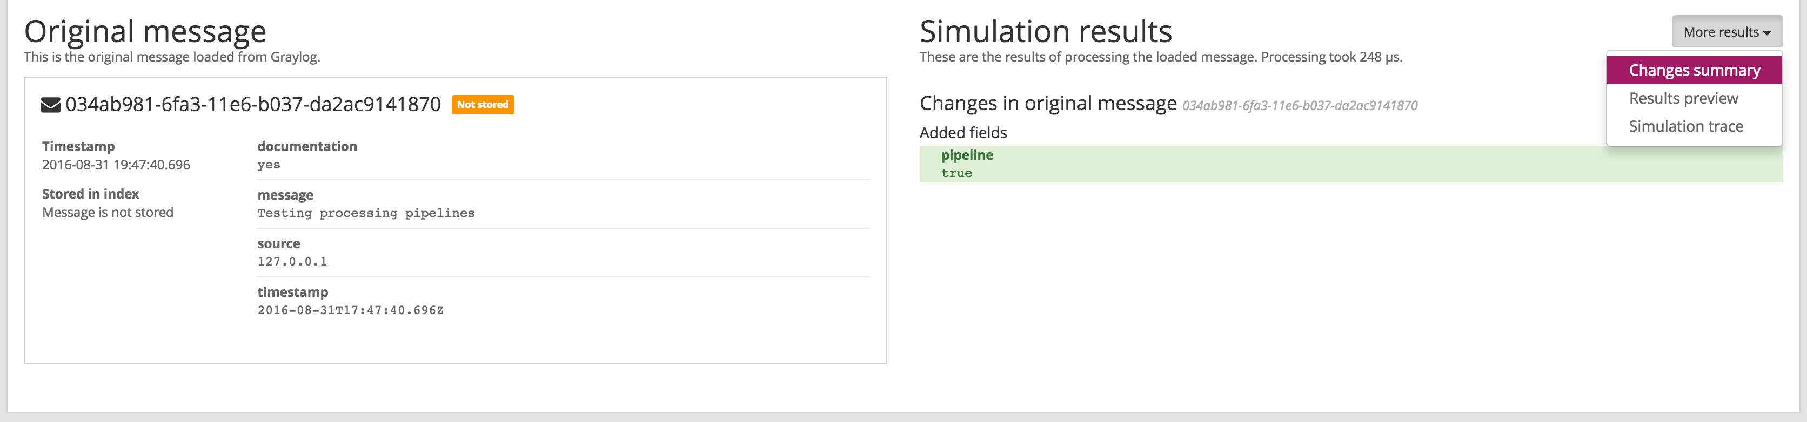Click the Not stored badge
The image size is (1807, 422).
pyautogui.click(x=482, y=105)
